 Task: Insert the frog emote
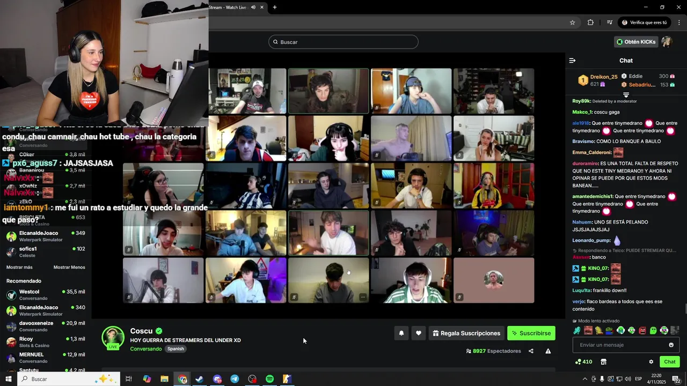click(610, 330)
